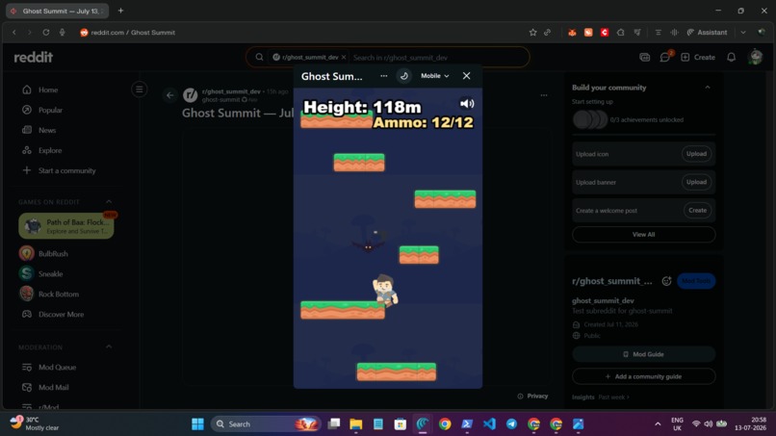Open the Assistant panel in the browser
The image size is (776, 436).
708,32
